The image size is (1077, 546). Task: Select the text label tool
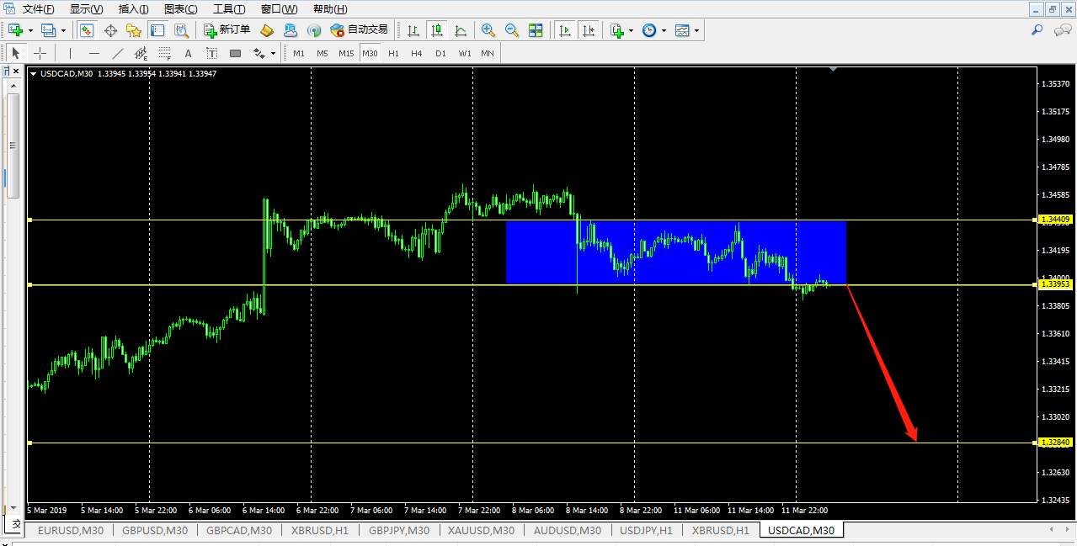[x=212, y=53]
